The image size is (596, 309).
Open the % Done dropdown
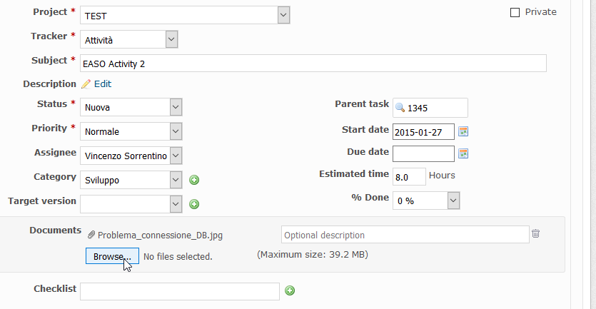pyautogui.click(x=426, y=201)
